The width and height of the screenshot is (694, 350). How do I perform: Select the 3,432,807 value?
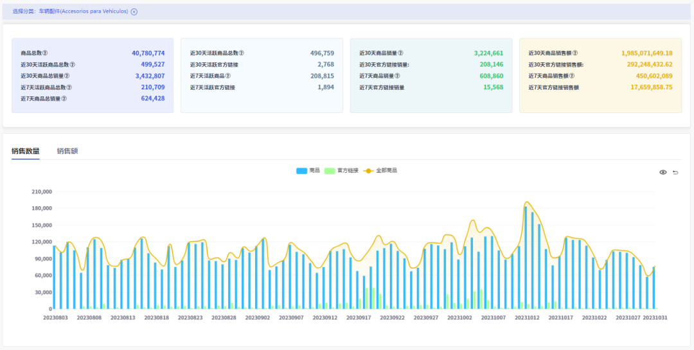tap(150, 76)
